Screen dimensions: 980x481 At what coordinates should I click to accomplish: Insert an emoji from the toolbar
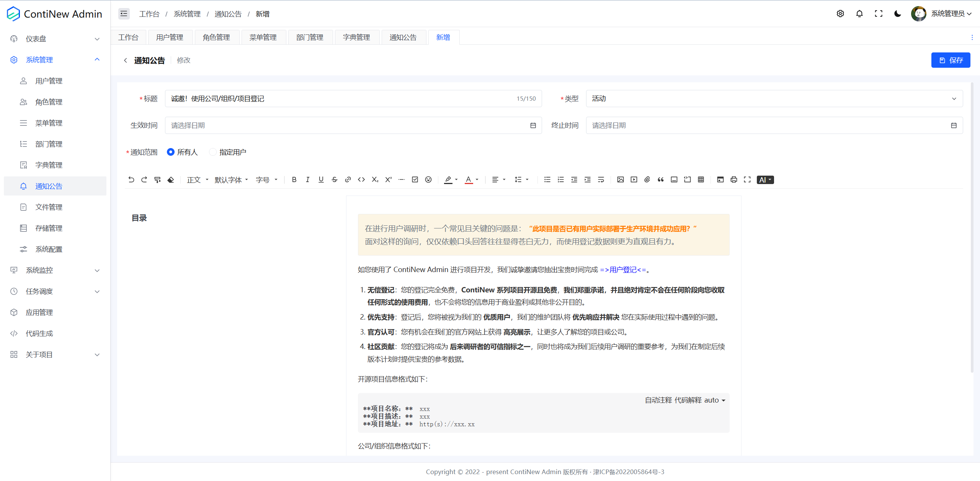point(428,179)
